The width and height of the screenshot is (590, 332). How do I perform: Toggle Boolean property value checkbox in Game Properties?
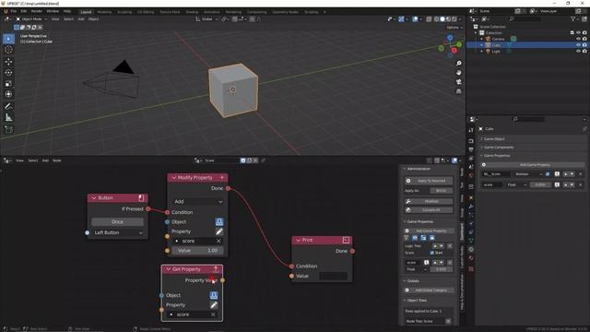pos(548,174)
